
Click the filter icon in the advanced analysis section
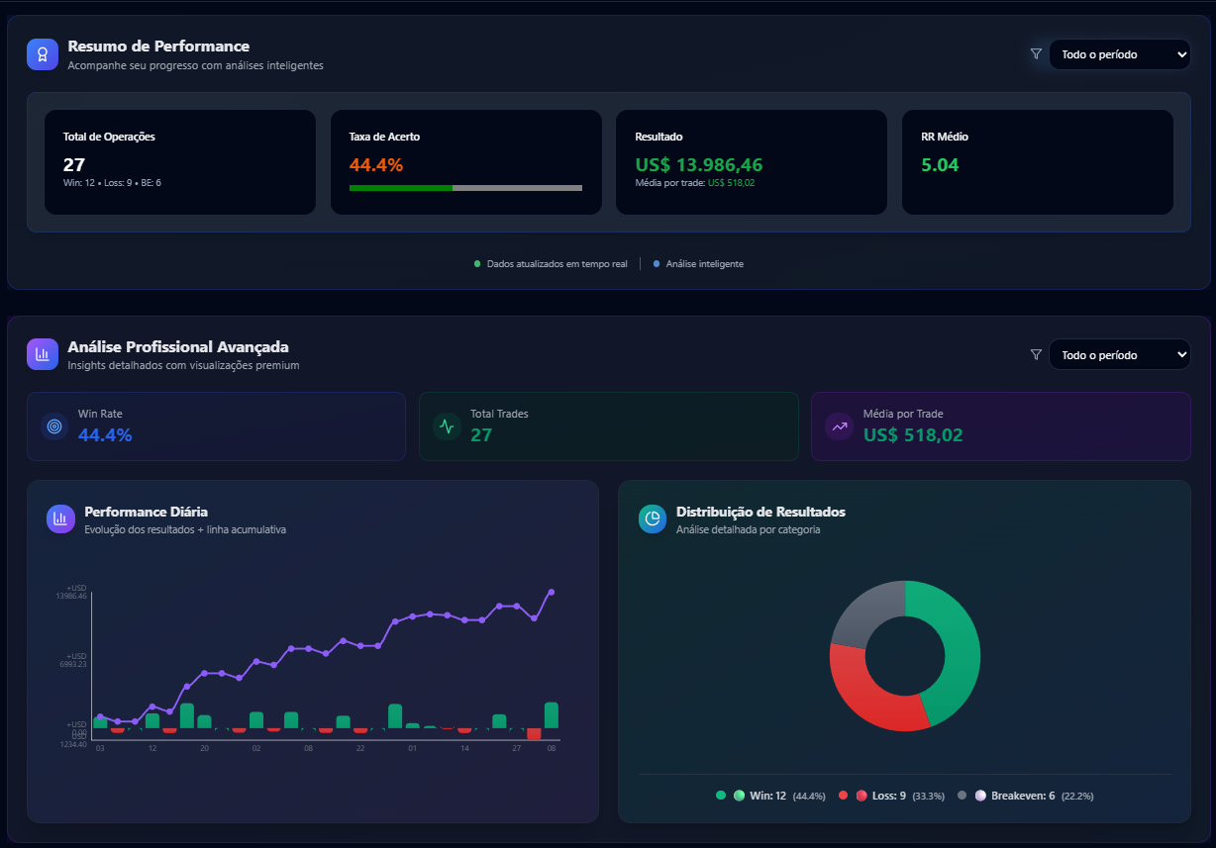[1036, 354]
